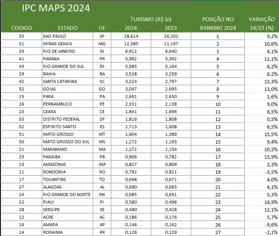Select the 0,663 value for Alagoas
This screenshot has width=279, height=236.
coord(171,187)
